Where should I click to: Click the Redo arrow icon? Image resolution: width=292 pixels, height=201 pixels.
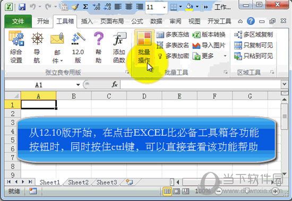[x=48, y=7]
